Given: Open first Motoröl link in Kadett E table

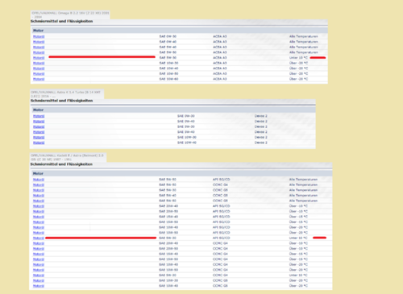Looking at the screenshot, I should 39,180.
